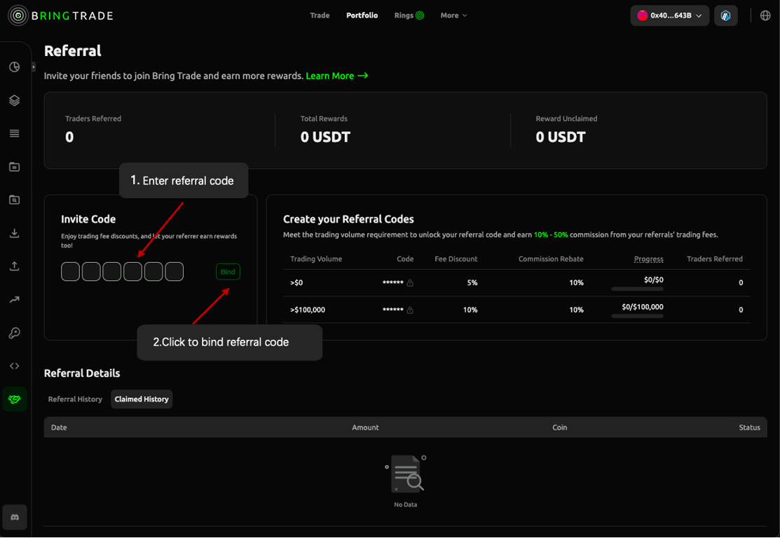Click the third invite code box
The height and width of the screenshot is (538, 780).
(112, 272)
